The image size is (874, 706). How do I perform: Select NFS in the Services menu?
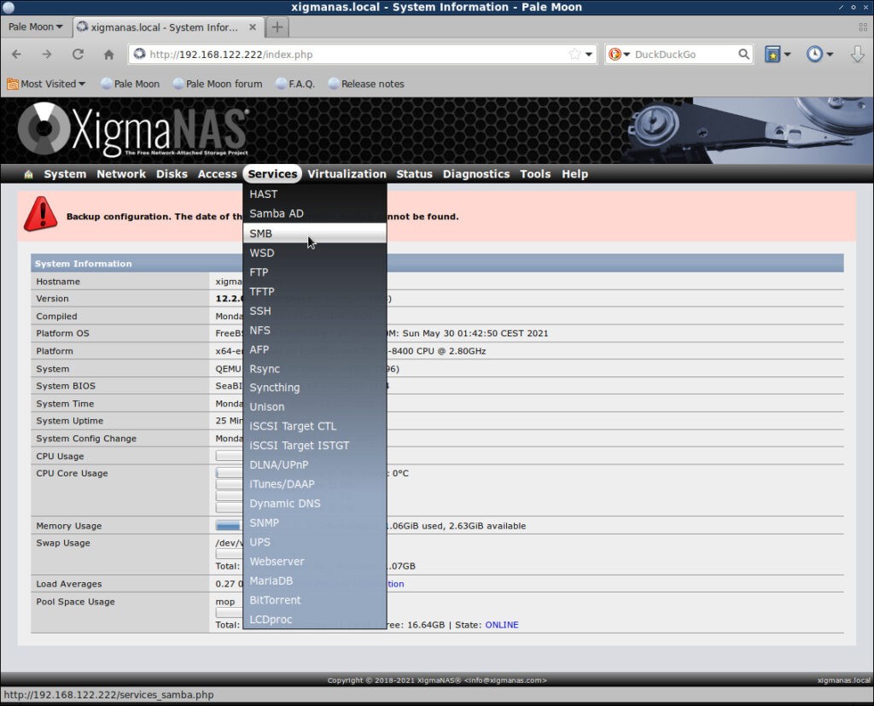pos(315,330)
